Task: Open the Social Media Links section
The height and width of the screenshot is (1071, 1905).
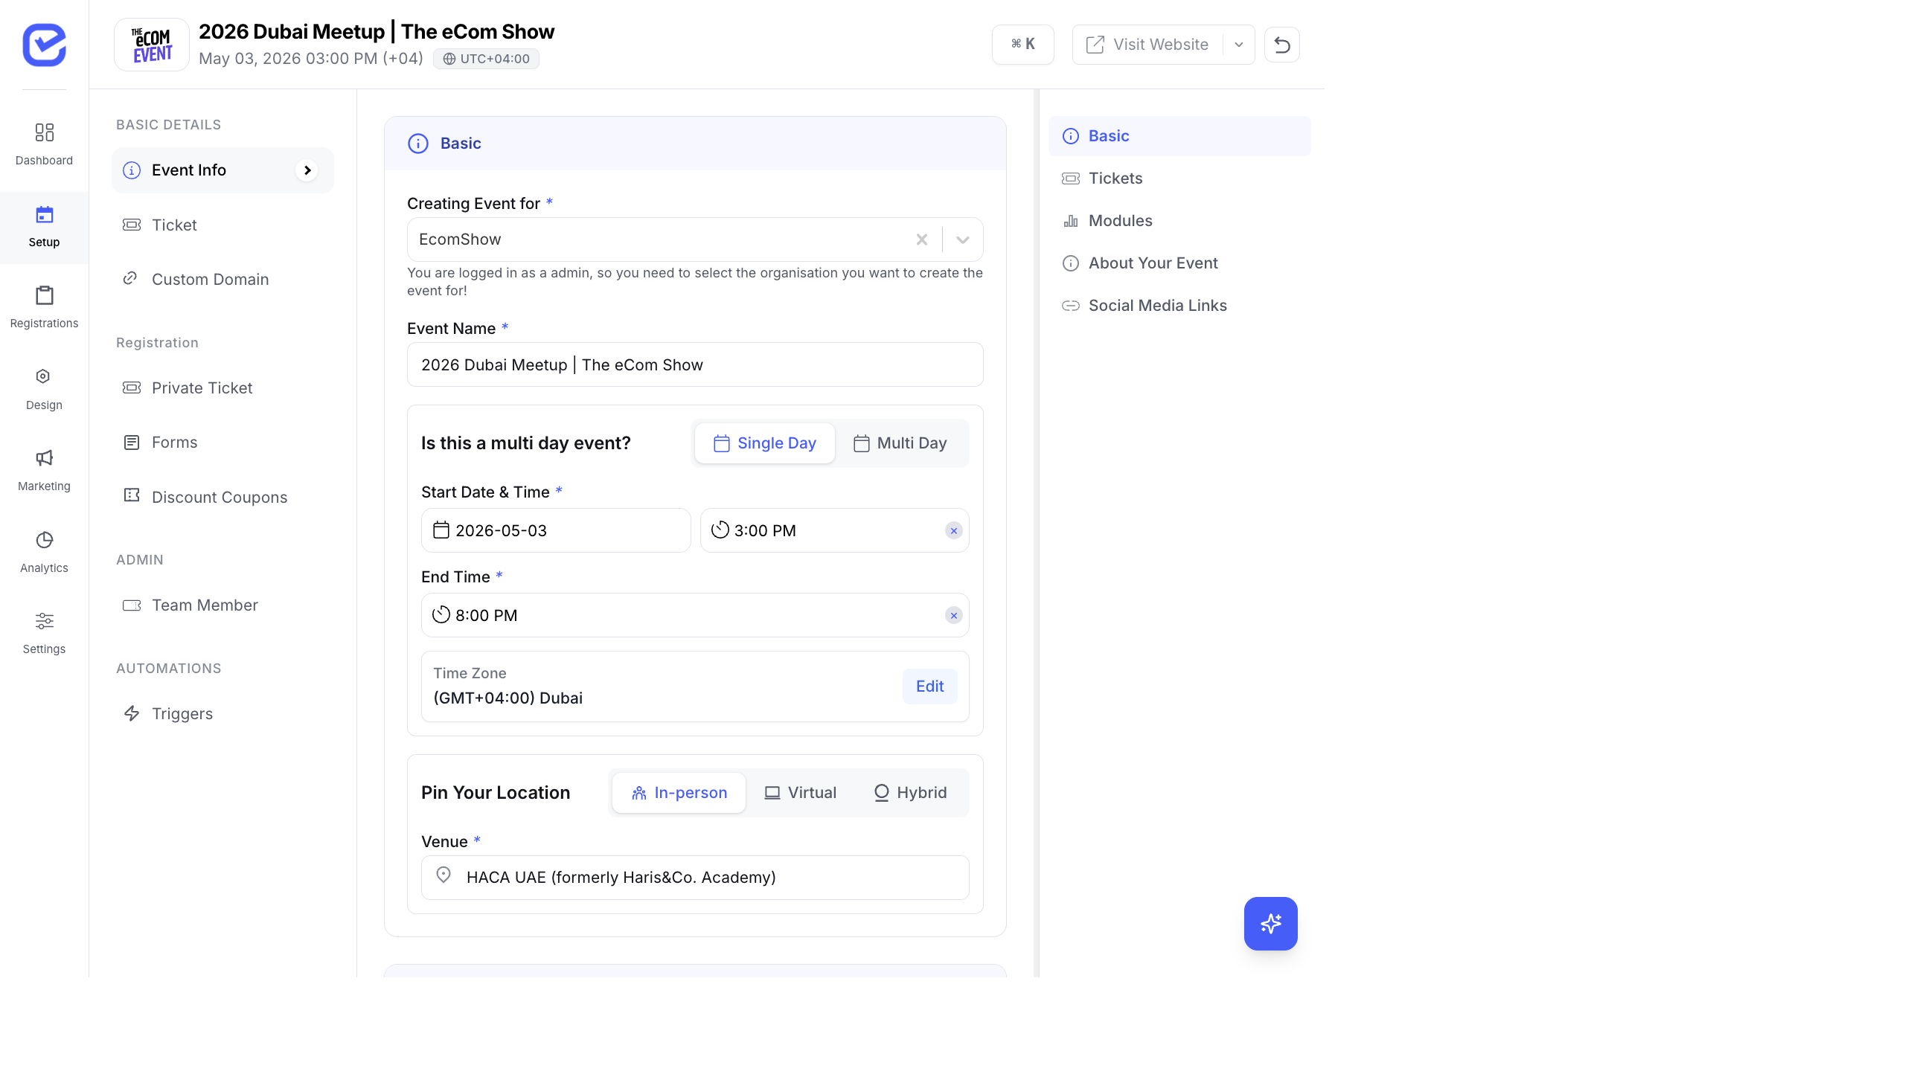Action: click(1157, 305)
